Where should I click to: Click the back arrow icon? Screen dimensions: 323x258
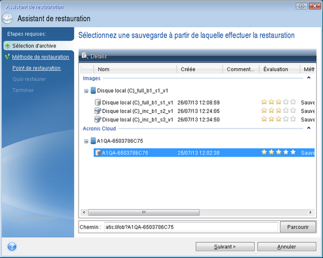(x=7, y=19)
